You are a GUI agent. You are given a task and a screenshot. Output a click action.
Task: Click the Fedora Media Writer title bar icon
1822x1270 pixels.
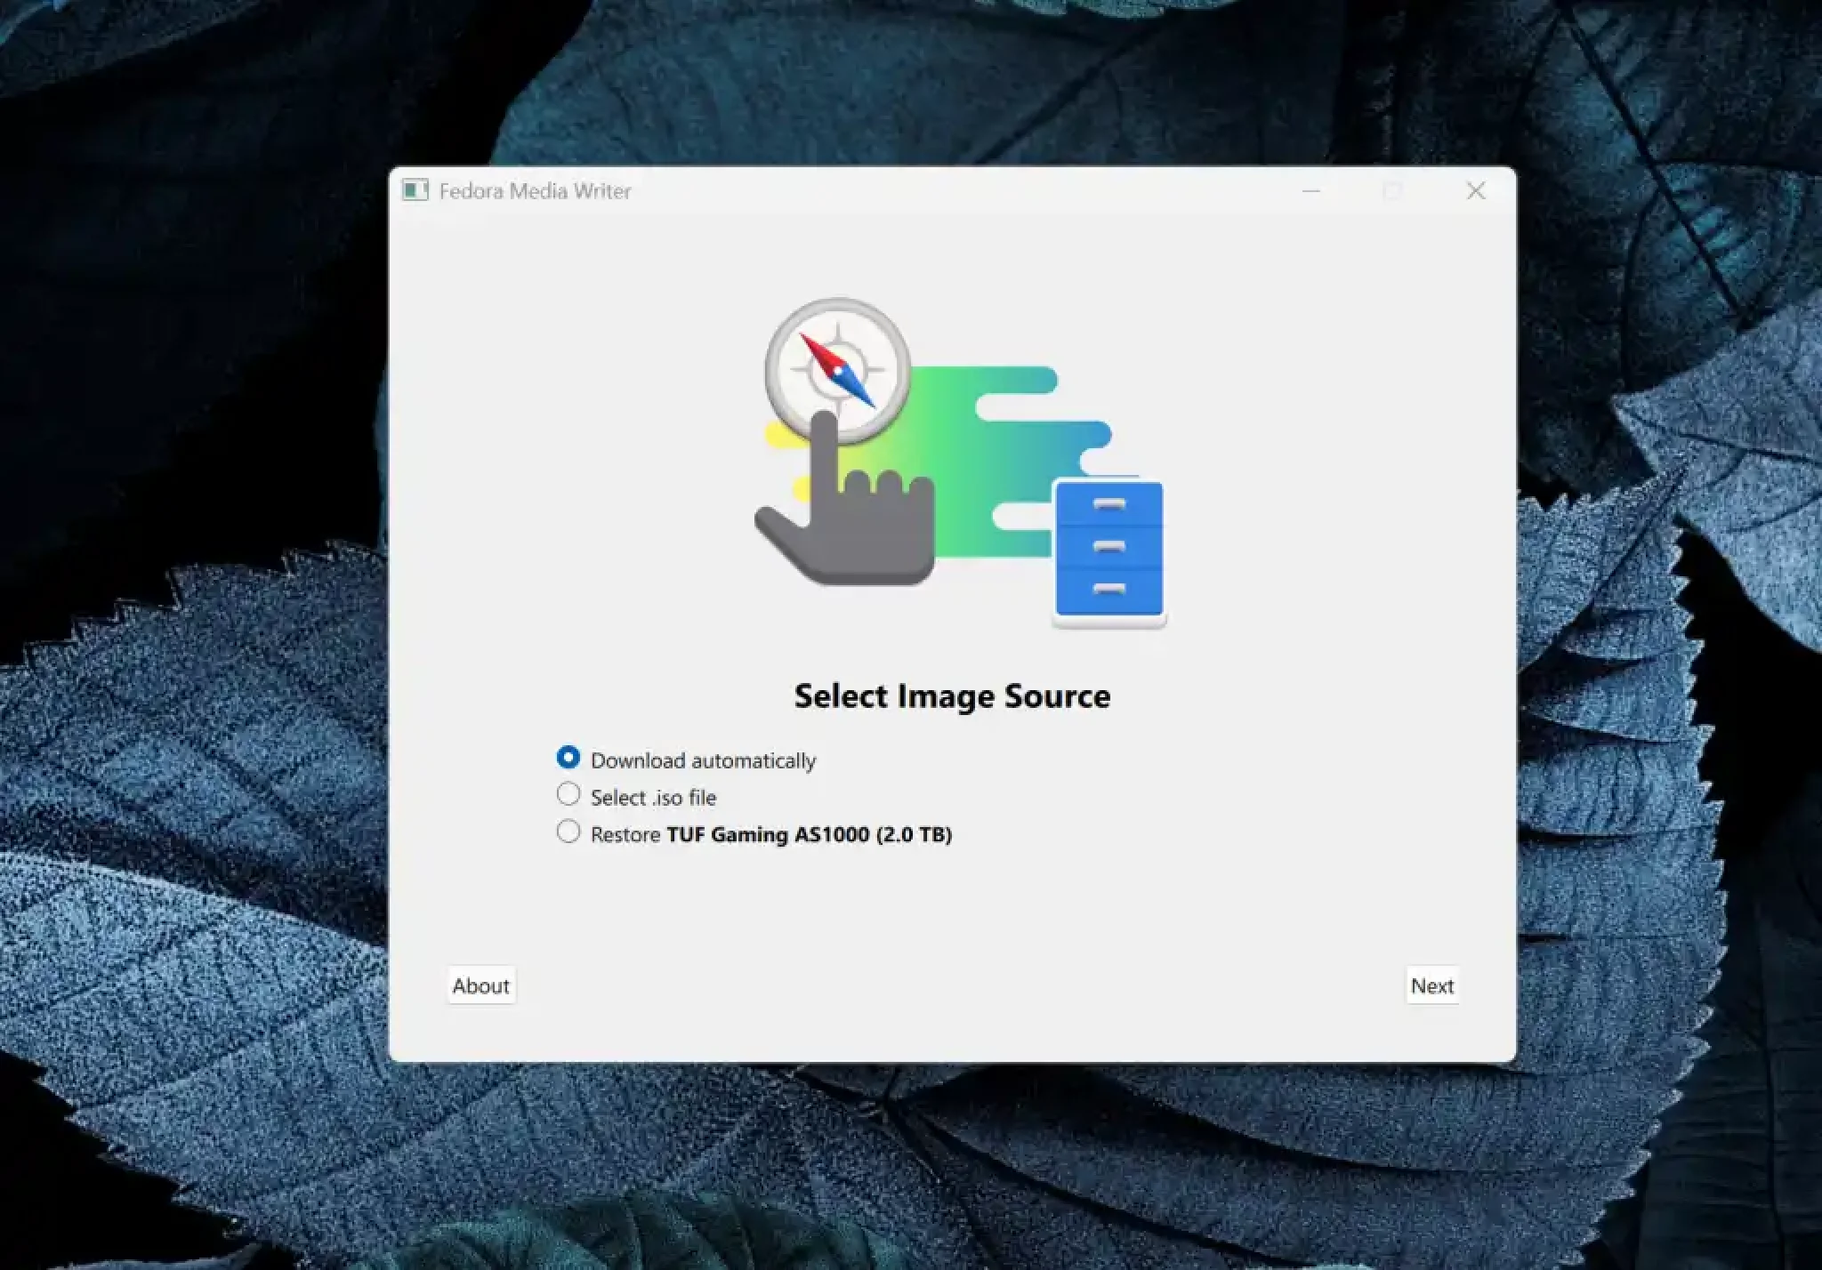(415, 190)
